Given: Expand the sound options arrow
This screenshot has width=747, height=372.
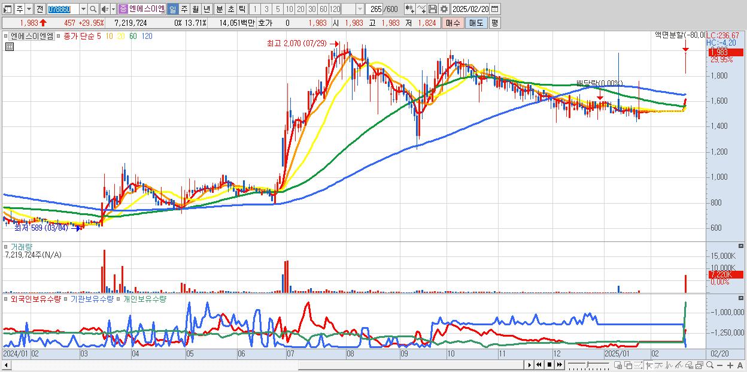Looking at the screenshot, I should coord(113,9).
